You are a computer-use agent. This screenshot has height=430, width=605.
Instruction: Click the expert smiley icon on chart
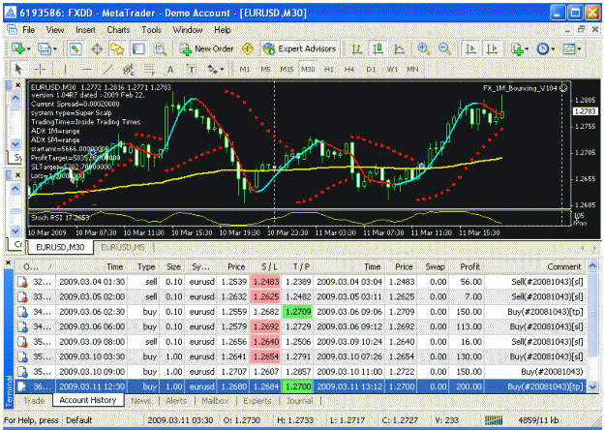(x=563, y=88)
